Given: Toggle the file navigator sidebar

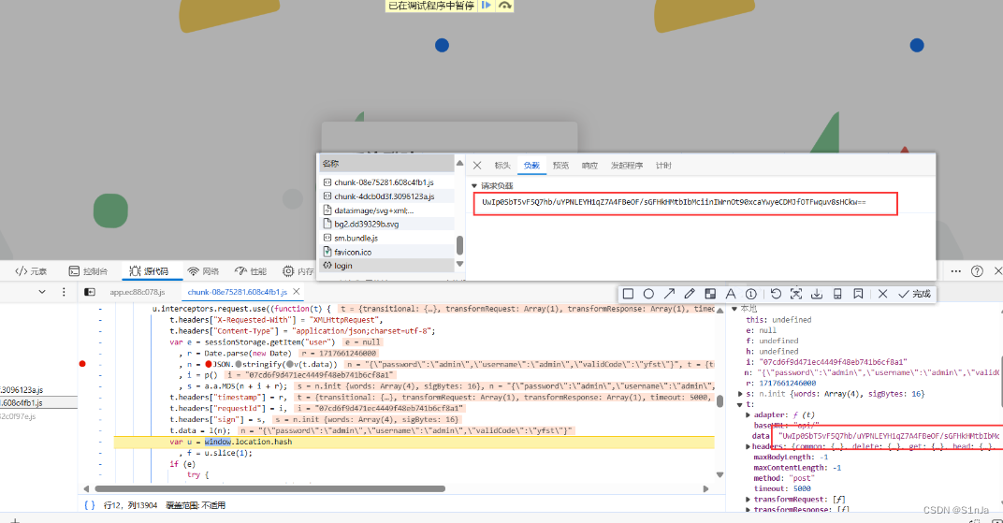Looking at the screenshot, I should click(90, 292).
